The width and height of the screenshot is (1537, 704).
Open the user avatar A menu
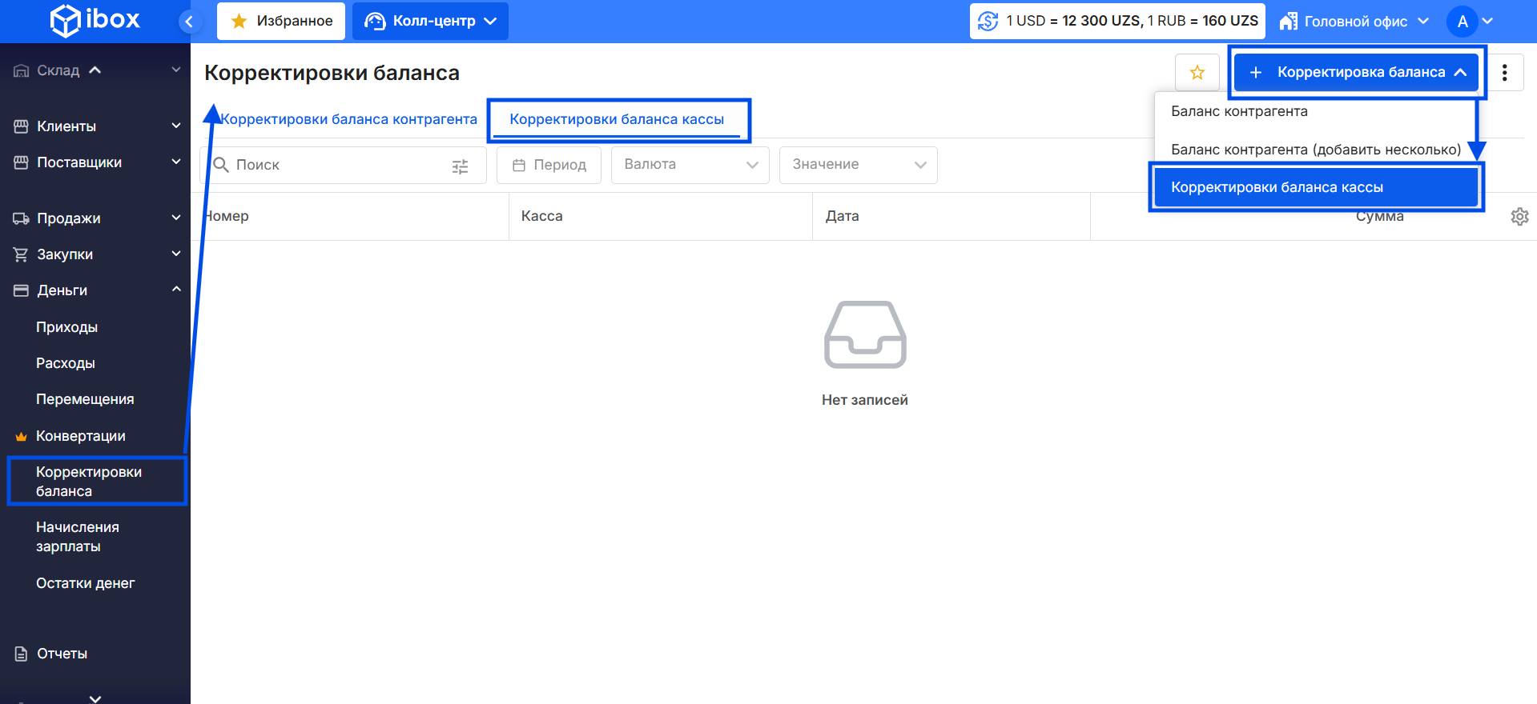coord(1462,22)
